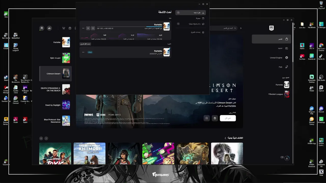Click the Epic Games logo in the launcher
326x183 pixels.
(x=271, y=28)
